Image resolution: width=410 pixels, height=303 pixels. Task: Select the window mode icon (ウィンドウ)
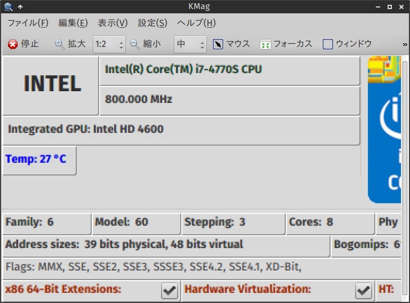pyautogui.click(x=328, y=44)
